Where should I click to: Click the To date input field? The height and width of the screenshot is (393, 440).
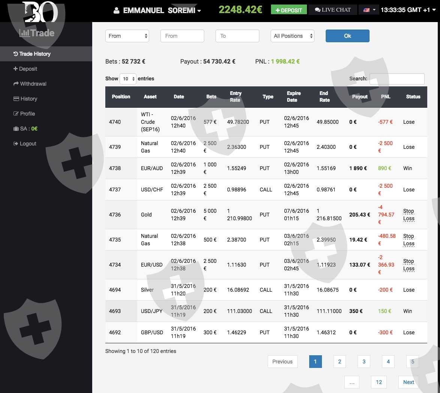pos(237,36)
